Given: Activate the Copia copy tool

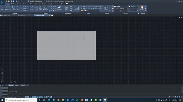Looking at the screenshot, I should coord(37,8).
